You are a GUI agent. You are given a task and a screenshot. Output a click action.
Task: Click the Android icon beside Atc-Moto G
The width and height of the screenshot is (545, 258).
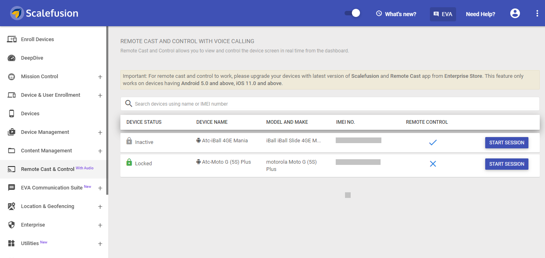[198, 162]
